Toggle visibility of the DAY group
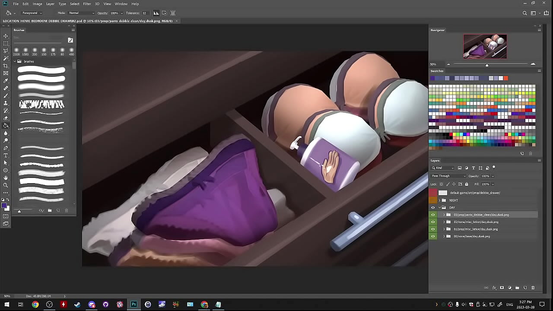 click(x=433, y=207)
